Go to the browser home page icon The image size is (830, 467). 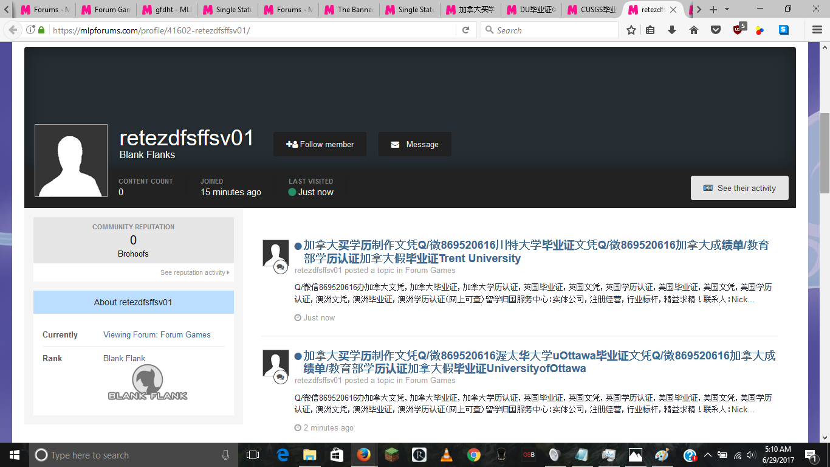(x=694, y=30)
